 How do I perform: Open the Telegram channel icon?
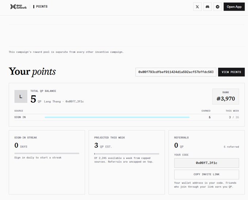pos(218,7)
